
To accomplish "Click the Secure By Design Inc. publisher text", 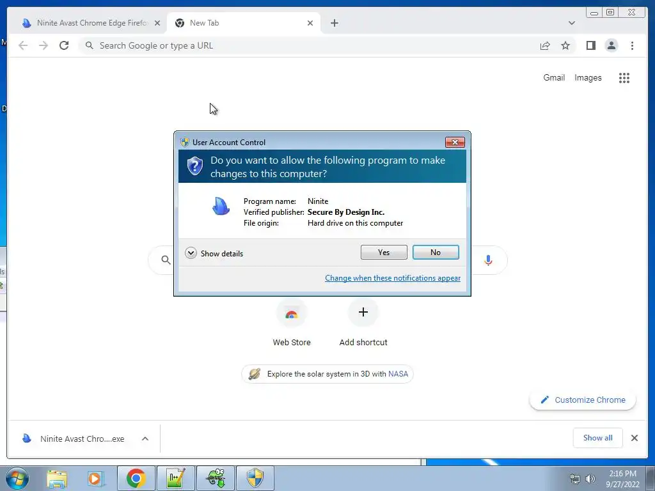I will [x=346, y=212].
